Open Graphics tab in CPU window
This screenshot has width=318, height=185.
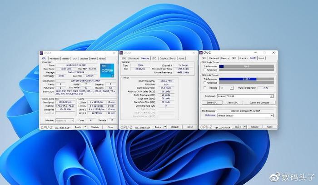tap(84, 59)
